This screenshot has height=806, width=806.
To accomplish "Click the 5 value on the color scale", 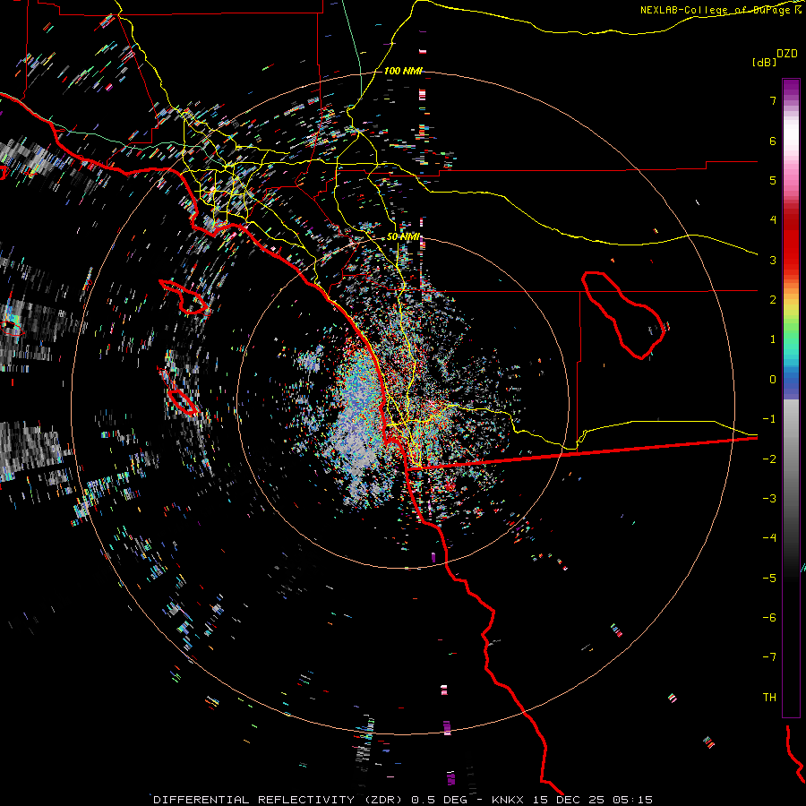I will (773, 180).
